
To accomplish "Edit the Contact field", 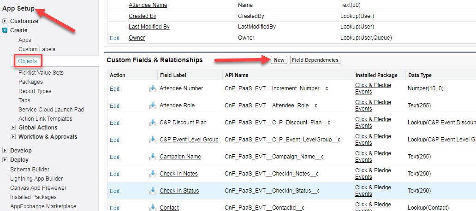I will [114, 208].
